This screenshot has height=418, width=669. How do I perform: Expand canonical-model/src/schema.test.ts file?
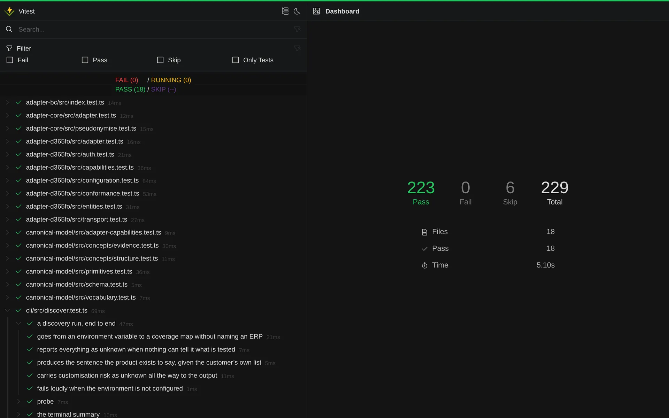(7, 284)
